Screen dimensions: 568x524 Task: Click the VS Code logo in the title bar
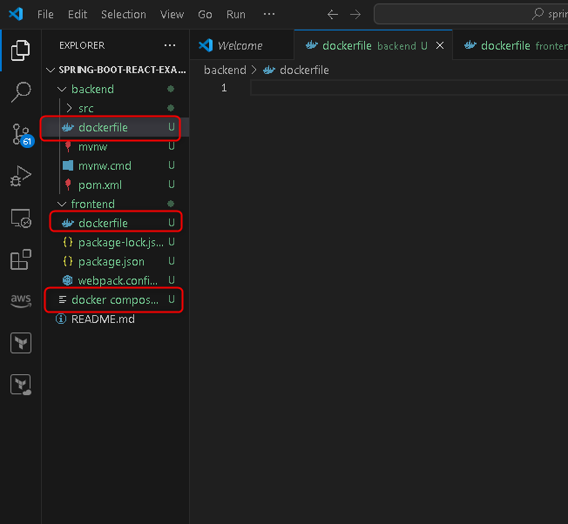click(x=16, y=14)
